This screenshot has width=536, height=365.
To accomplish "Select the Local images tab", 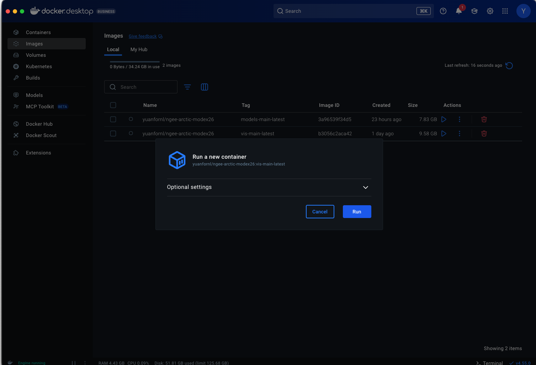I will pyautogui.click(x=113, y=49).
